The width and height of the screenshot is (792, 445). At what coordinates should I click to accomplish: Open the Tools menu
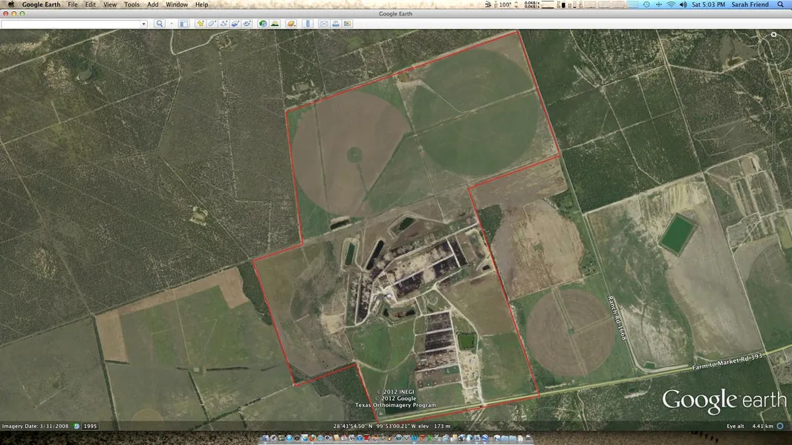click(x=132, y=4)
